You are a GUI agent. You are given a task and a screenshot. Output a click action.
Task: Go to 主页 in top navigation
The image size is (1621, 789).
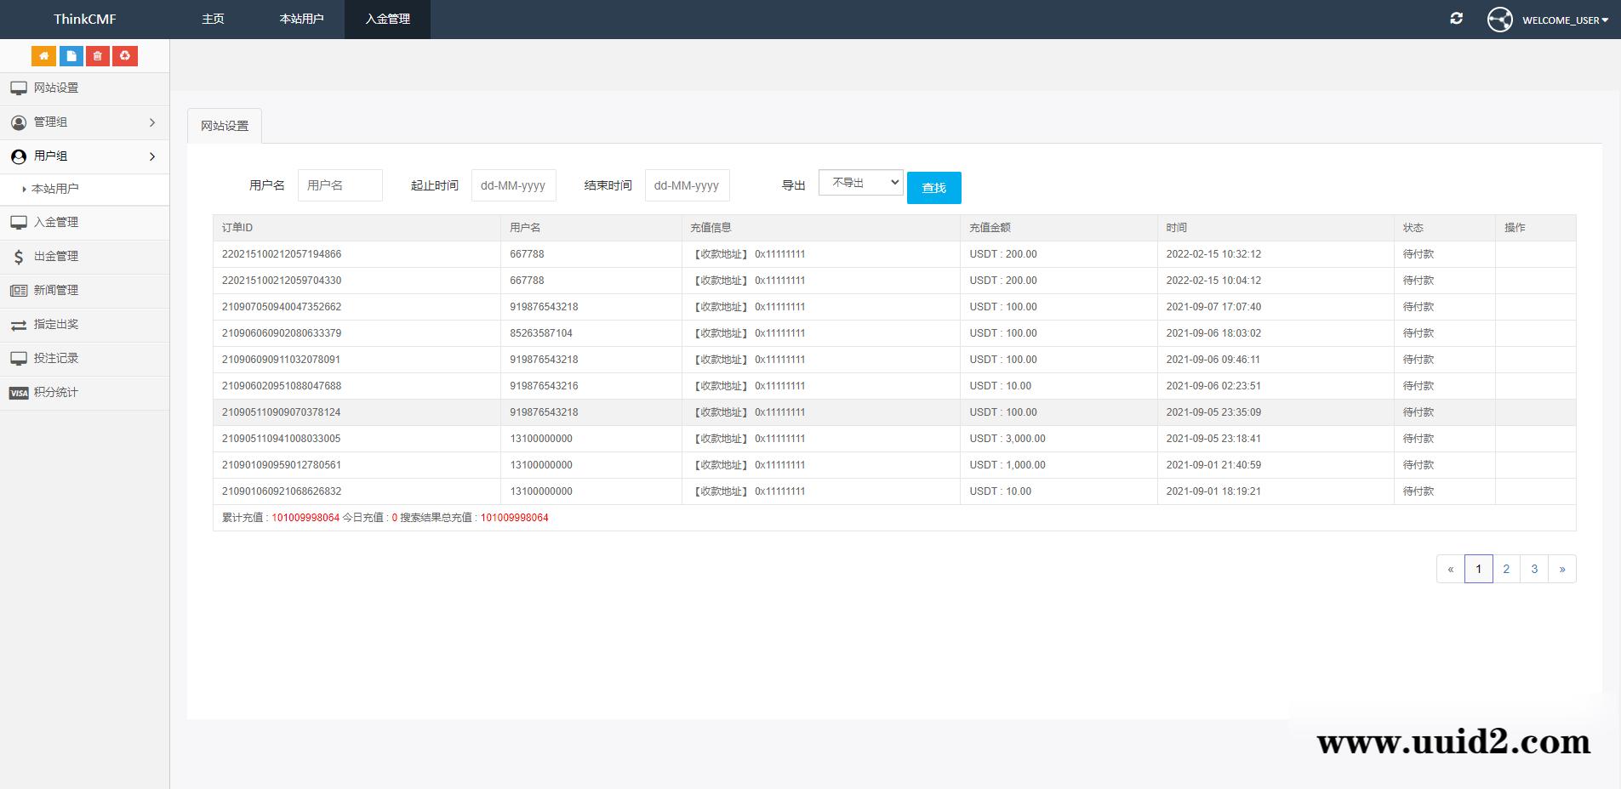(x=213, y=19)
